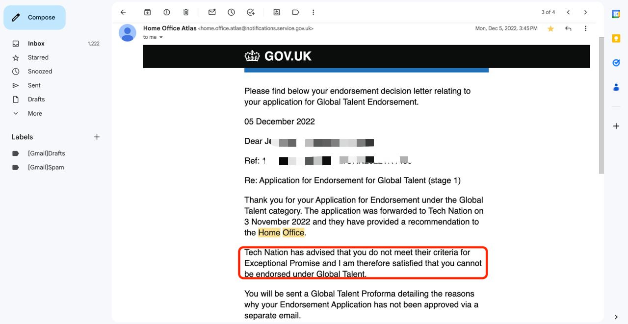Reply to Home Office Atlas email

(x=568, y=28)
